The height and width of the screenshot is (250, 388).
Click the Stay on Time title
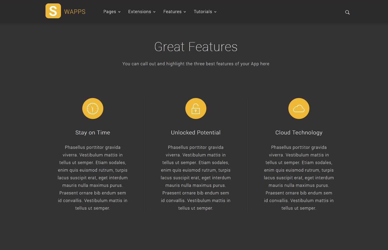click(x=93, y=133)
